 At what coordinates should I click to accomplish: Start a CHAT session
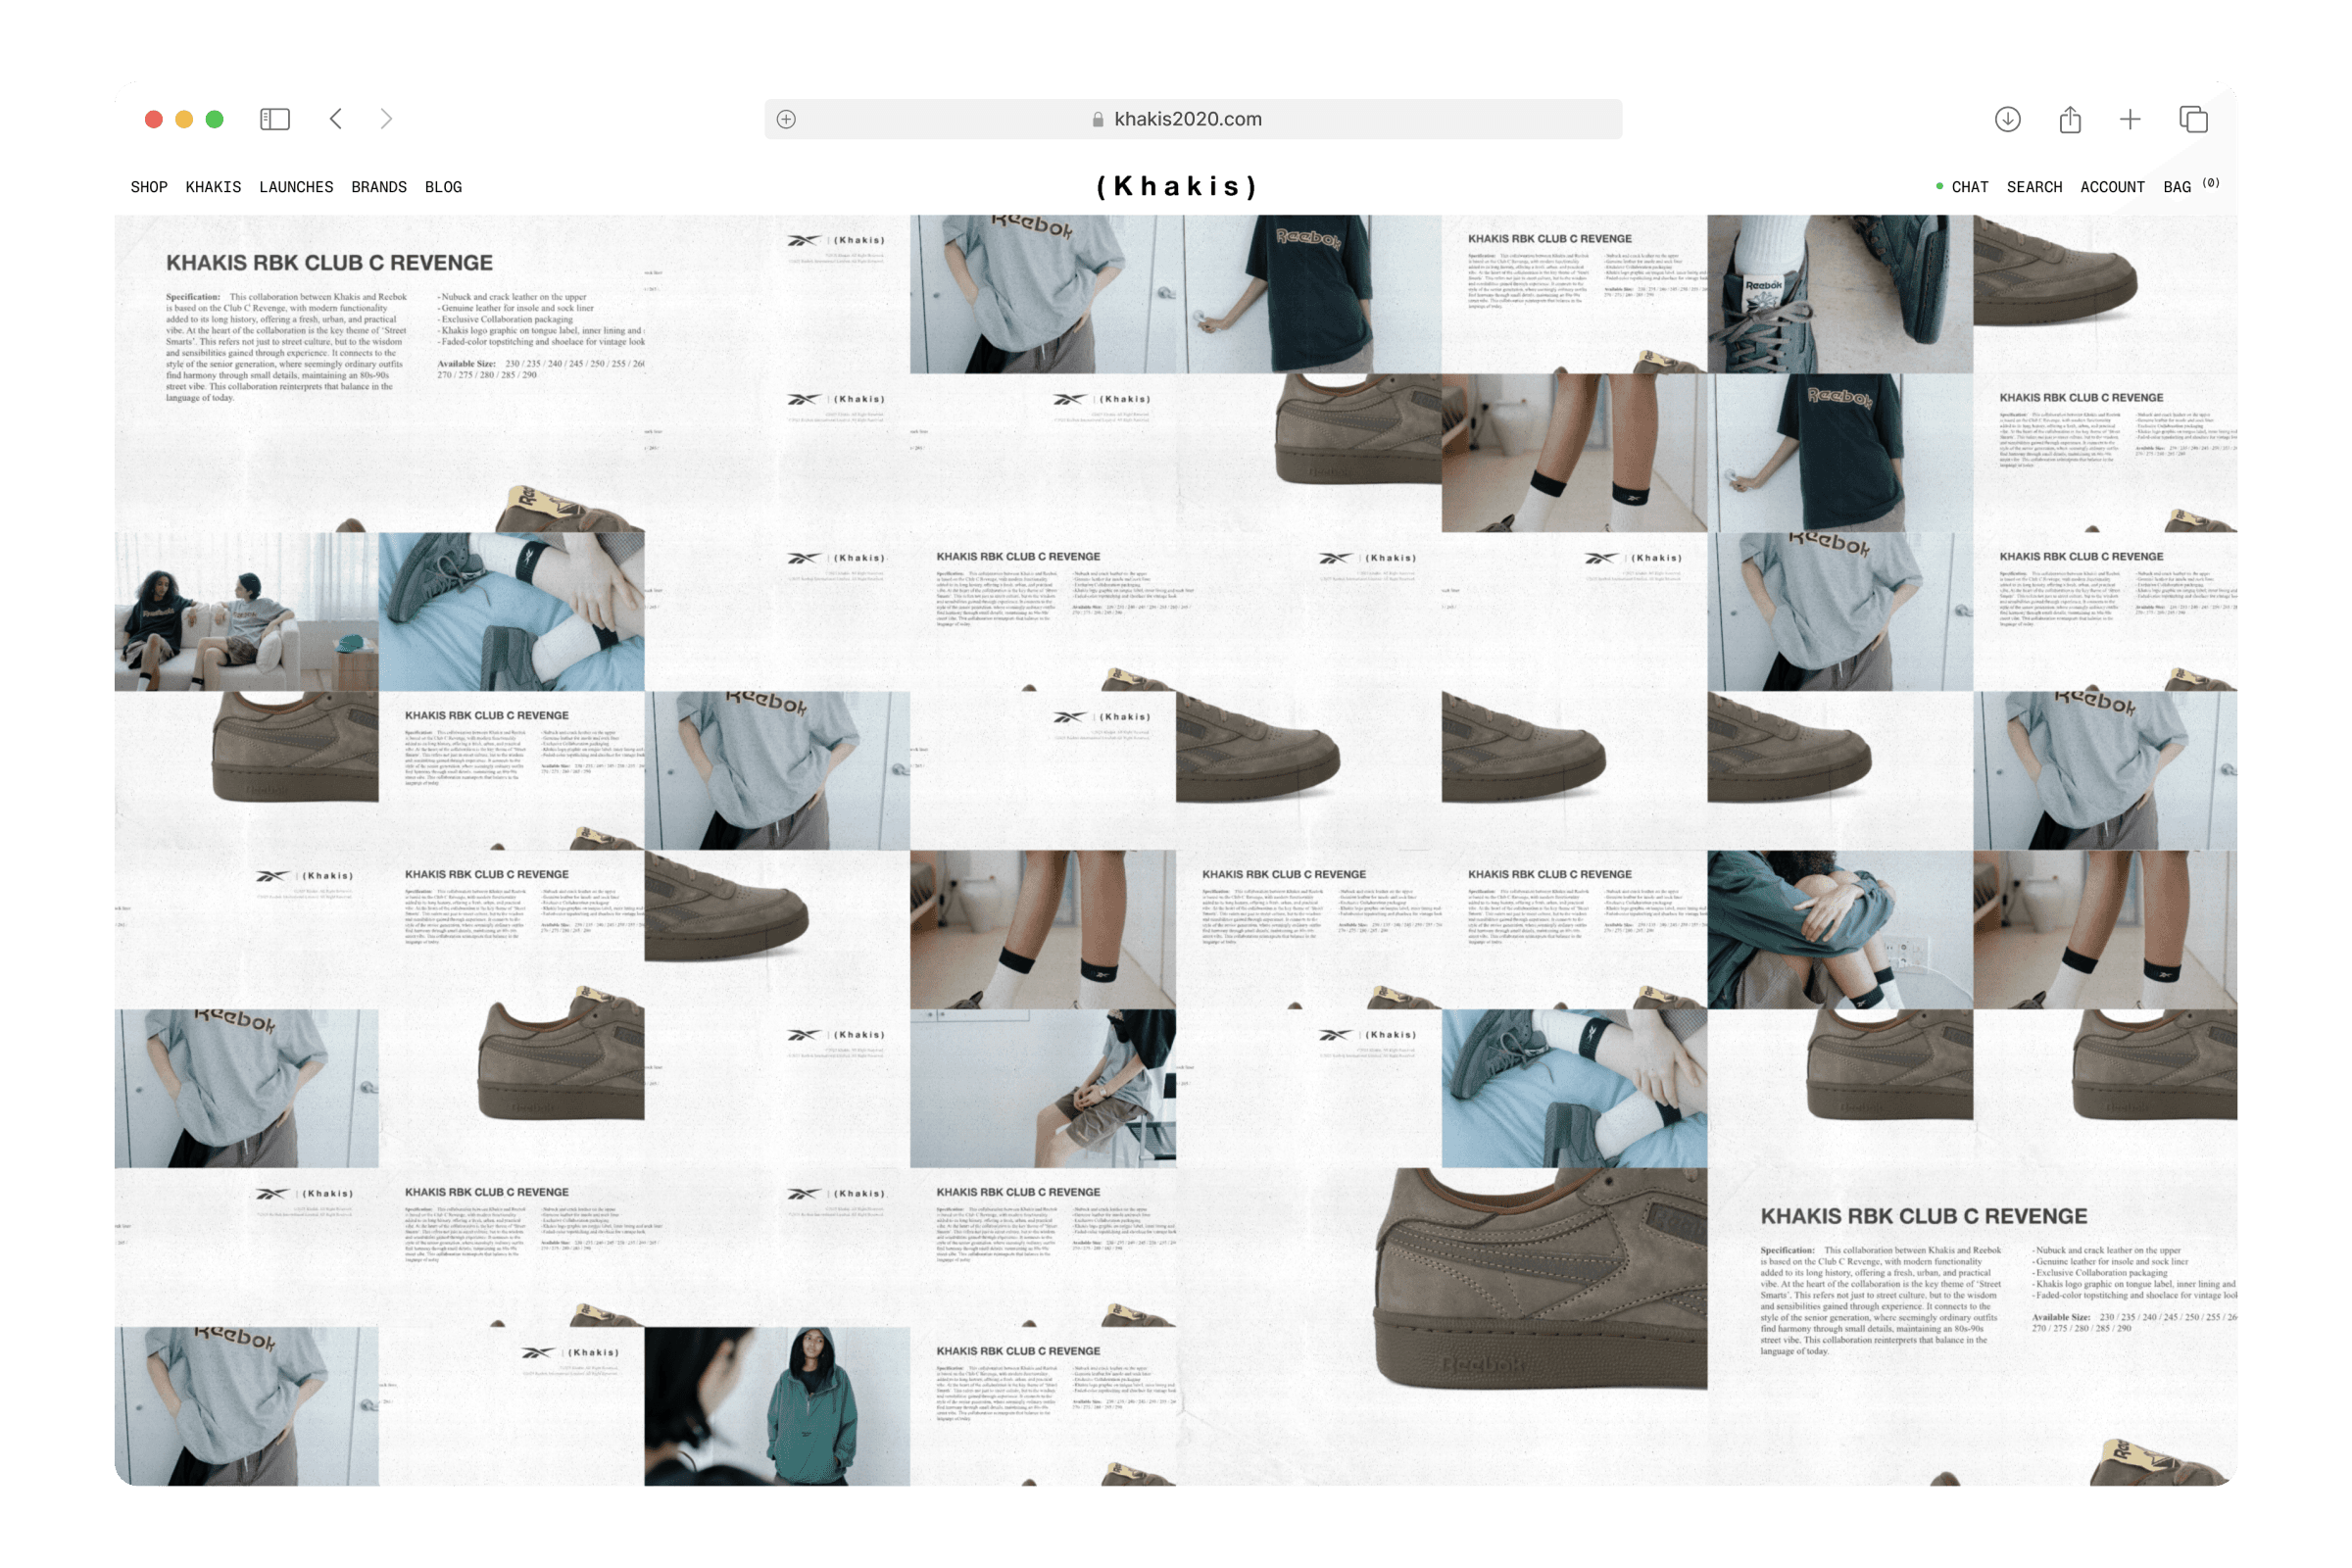1962,187
